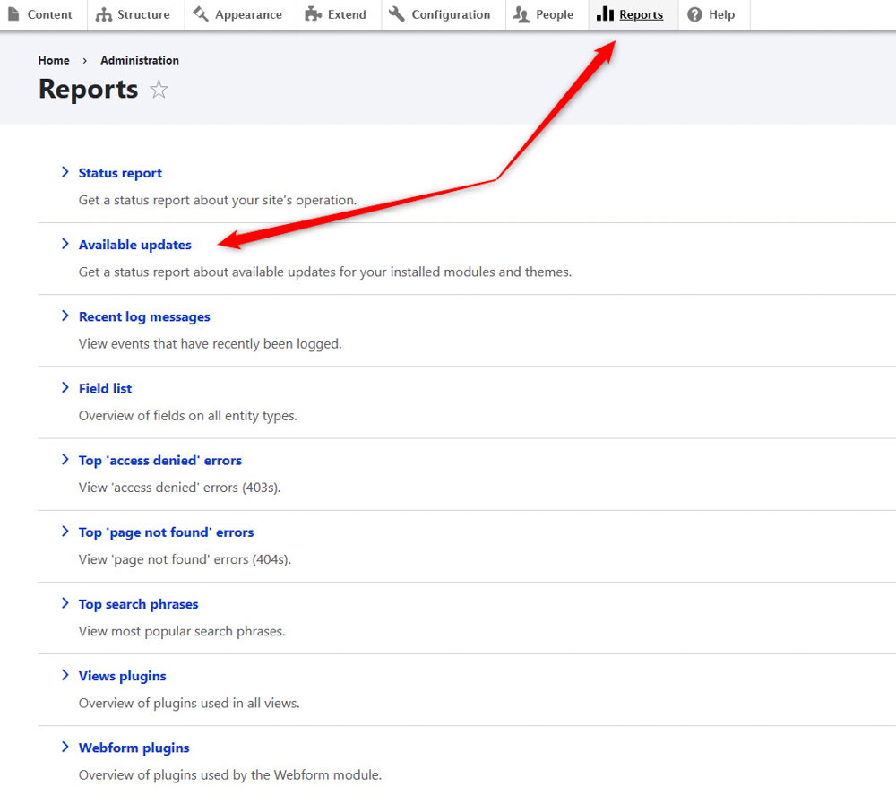Select the Appearance brush icon
Image resolution: width=896 pixels, height=804 pixels.
(199, 14)
